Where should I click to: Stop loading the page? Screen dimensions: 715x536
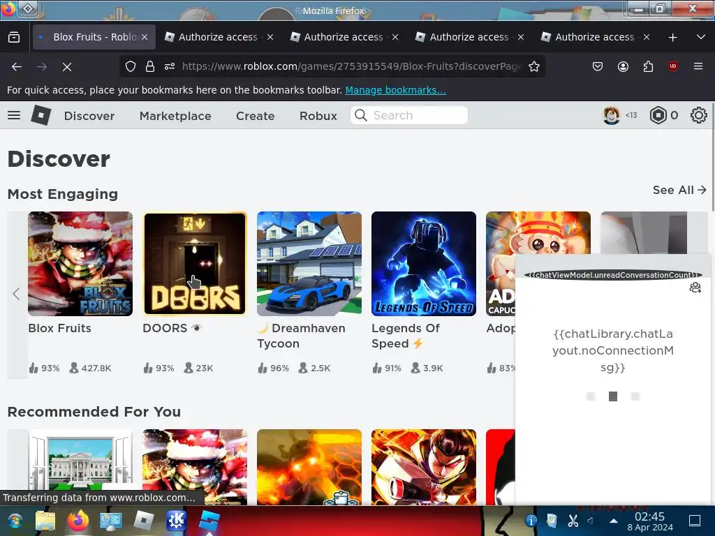67,66
